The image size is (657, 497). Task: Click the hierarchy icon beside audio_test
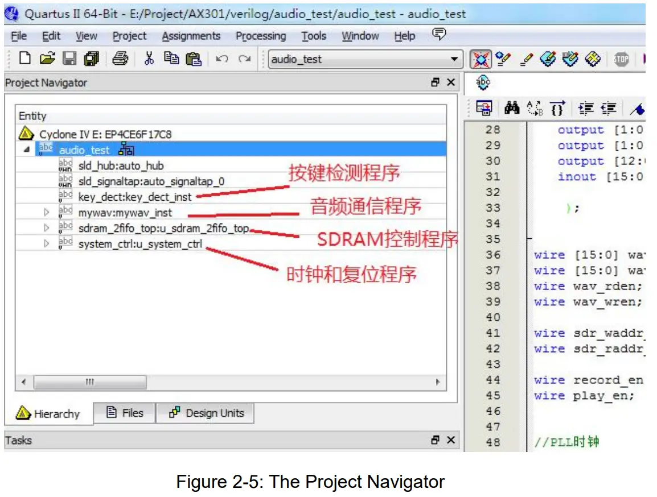(x=126, y=149)
